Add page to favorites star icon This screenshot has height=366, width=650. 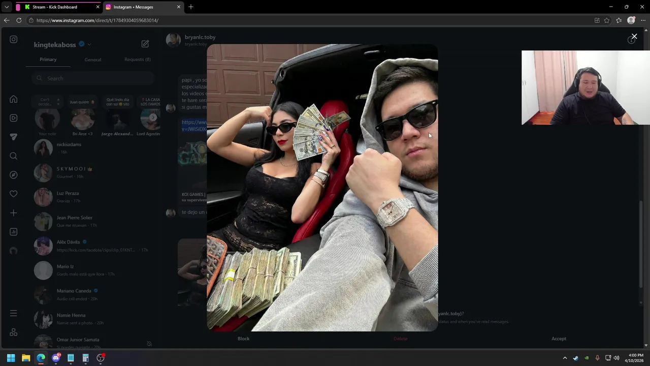[607, 20]
